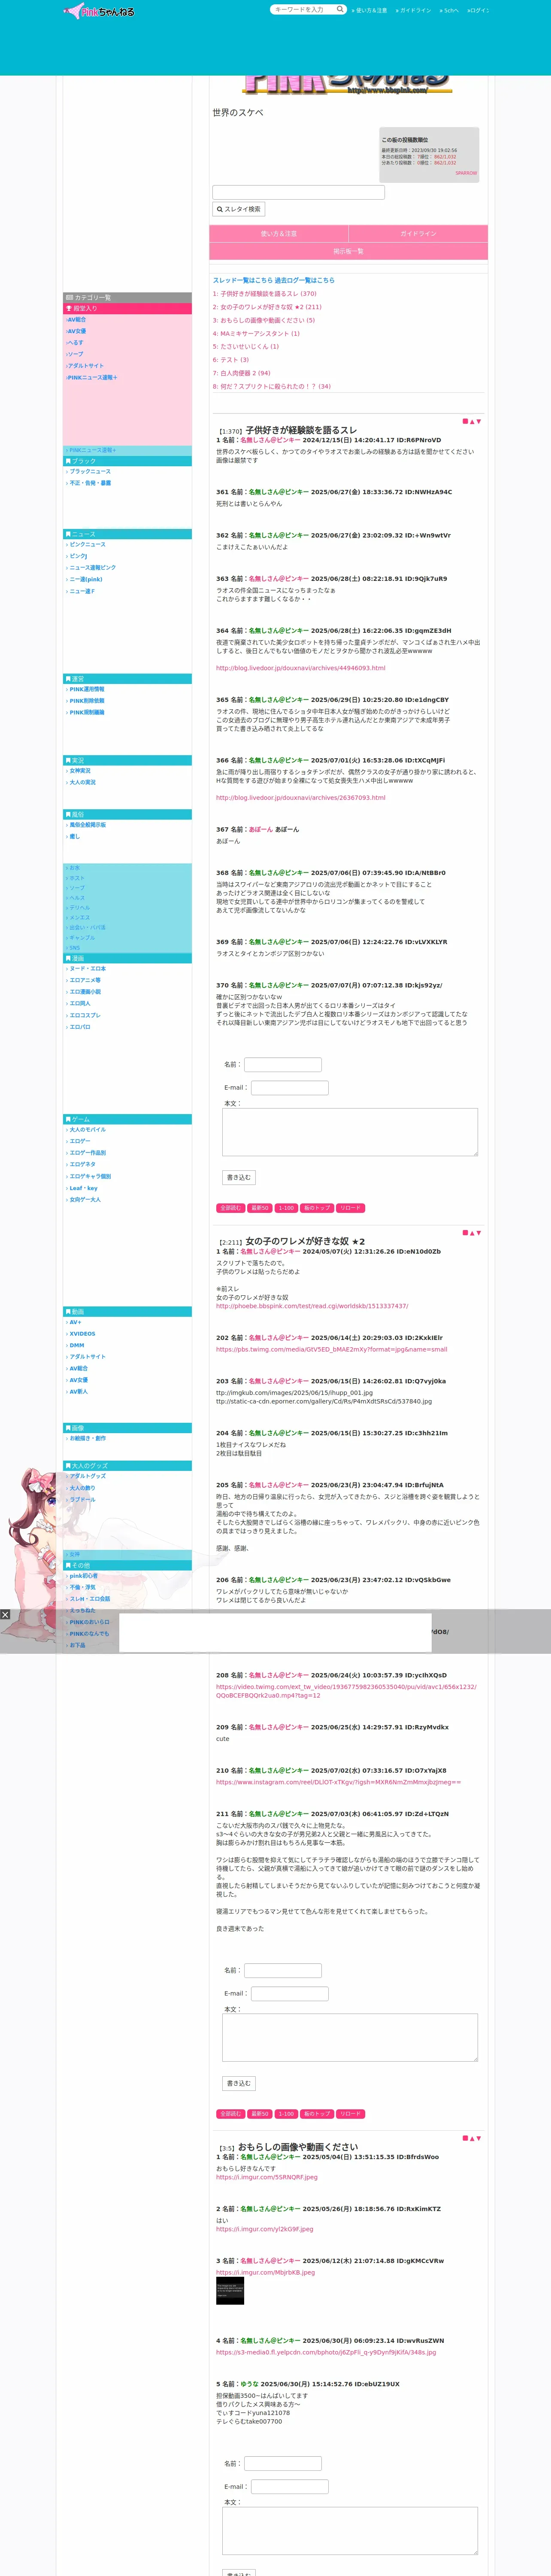Screen dimensions: 551x2576
Task: Click the down-arrow icon on thread [2:211]
Action: (479, 1233)
